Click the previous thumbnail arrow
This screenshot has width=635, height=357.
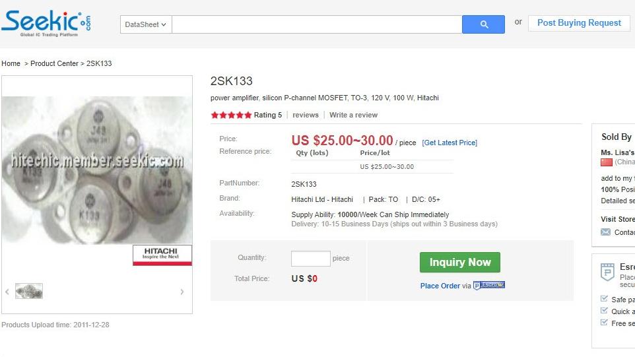point(7,292)
